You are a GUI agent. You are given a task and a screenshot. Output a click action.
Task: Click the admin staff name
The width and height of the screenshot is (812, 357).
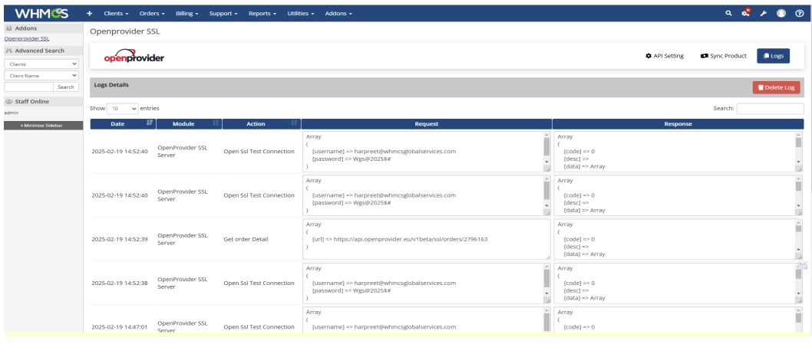[x=12, y=112]
